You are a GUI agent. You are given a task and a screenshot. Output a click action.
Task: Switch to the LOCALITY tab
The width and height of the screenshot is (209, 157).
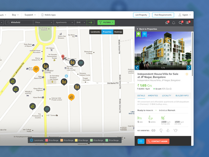(167, 96)
